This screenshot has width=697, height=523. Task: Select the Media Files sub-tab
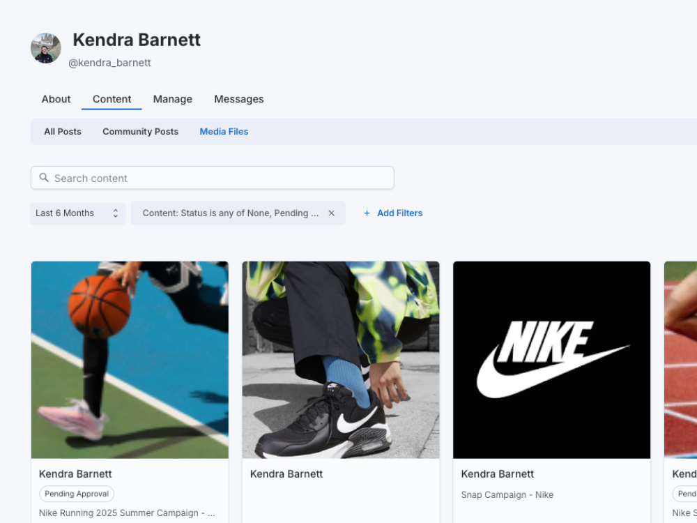tap(224, 132)
